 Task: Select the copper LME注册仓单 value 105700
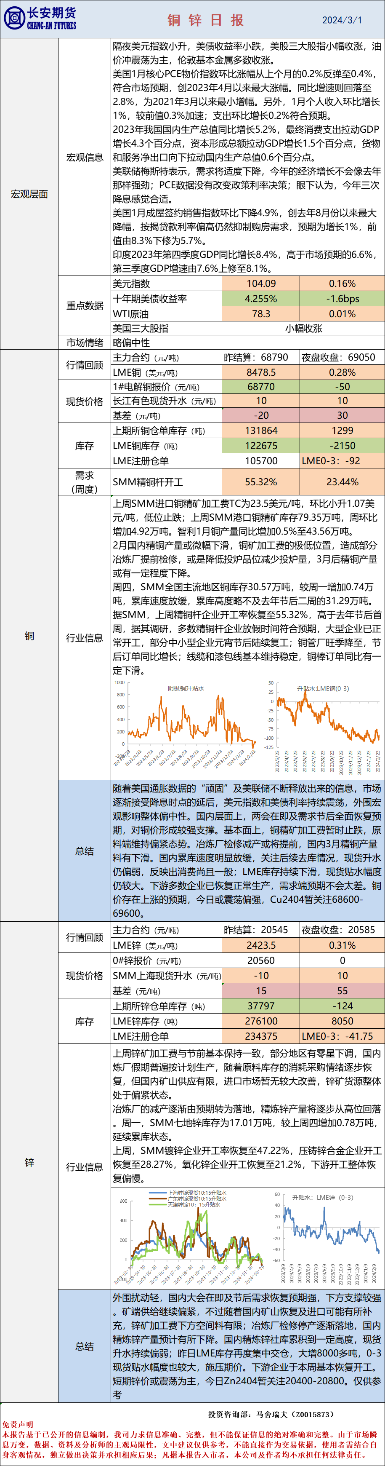point(261,461)
